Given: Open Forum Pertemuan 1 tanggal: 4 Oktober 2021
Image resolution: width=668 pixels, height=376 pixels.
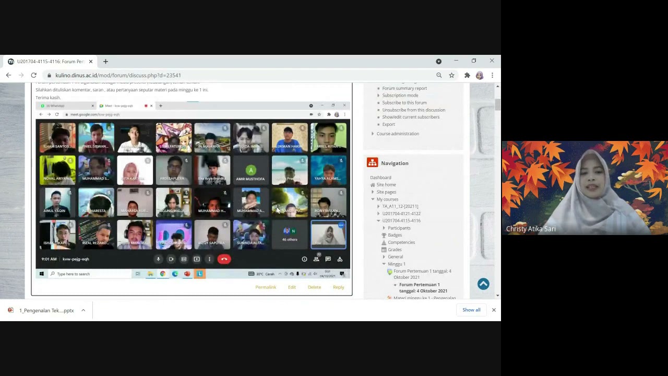Looking at the screenshot, I should pyautogui.click(x=422, y=274).
